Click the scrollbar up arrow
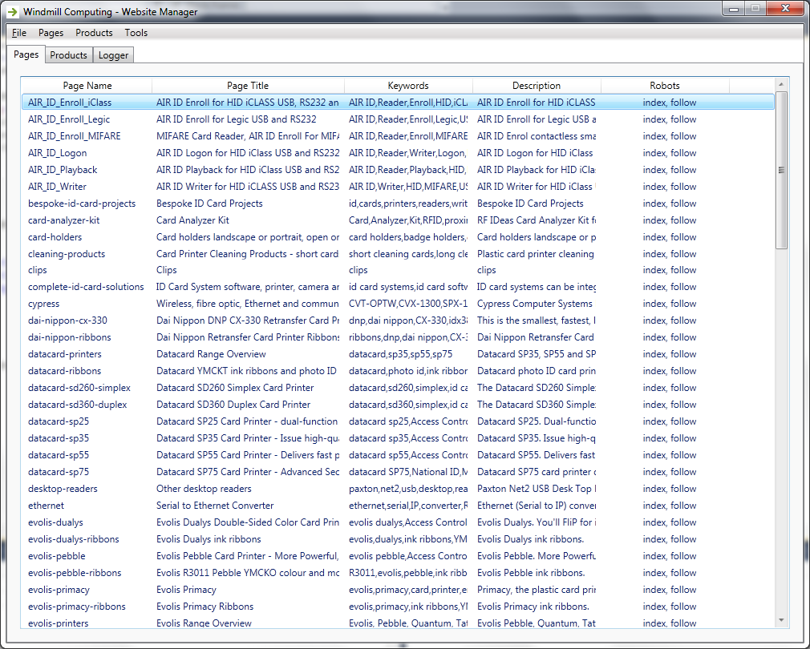 click(x=781, y=84)
